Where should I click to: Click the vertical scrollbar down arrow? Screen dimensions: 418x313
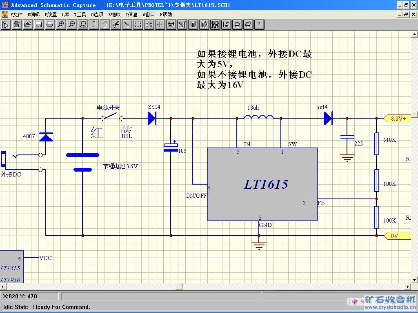415,280
